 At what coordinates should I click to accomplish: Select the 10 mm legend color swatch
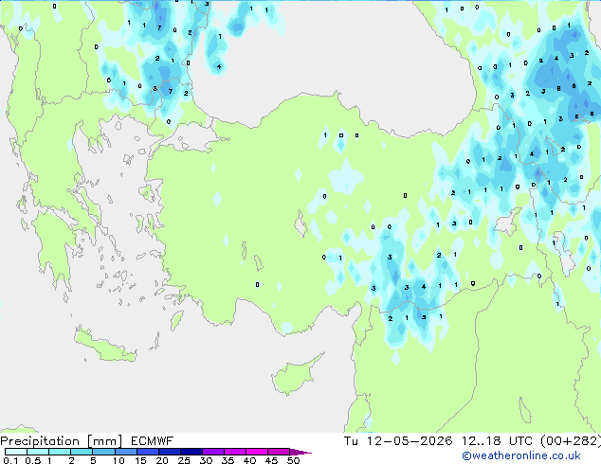pyautogui.click(x=125, y=452)
